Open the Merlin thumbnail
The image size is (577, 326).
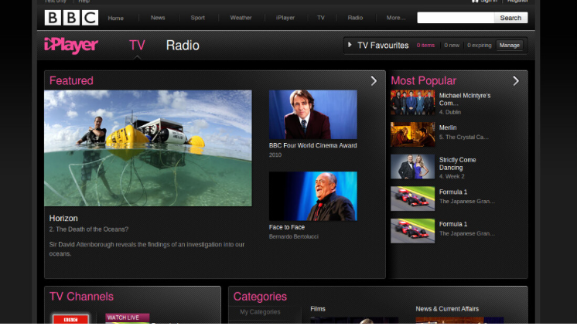pyautogui.click(x=412, y=134)
